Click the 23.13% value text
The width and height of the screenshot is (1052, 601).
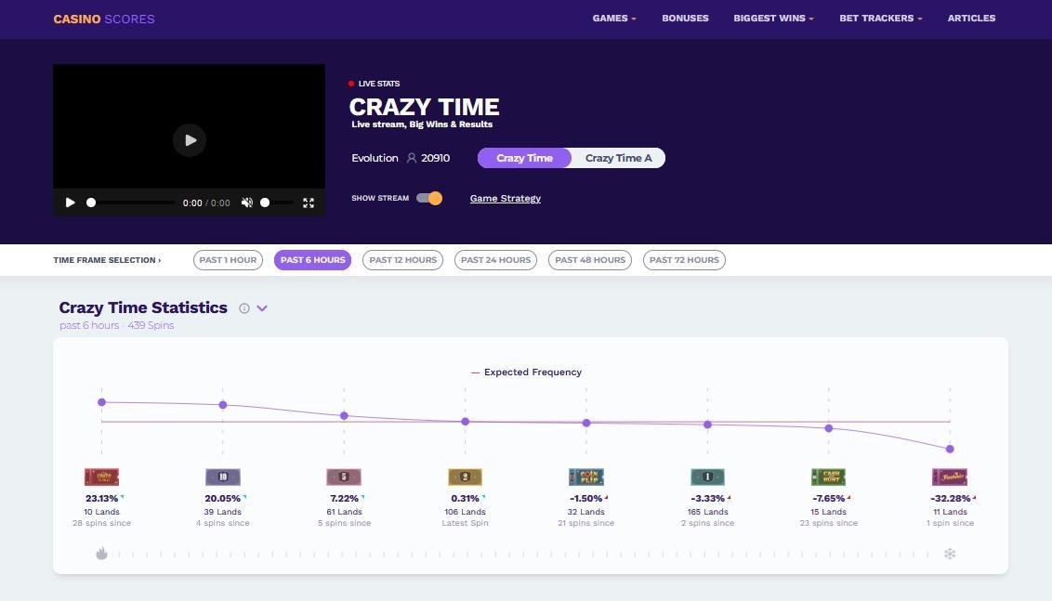(x=101, y=499)
